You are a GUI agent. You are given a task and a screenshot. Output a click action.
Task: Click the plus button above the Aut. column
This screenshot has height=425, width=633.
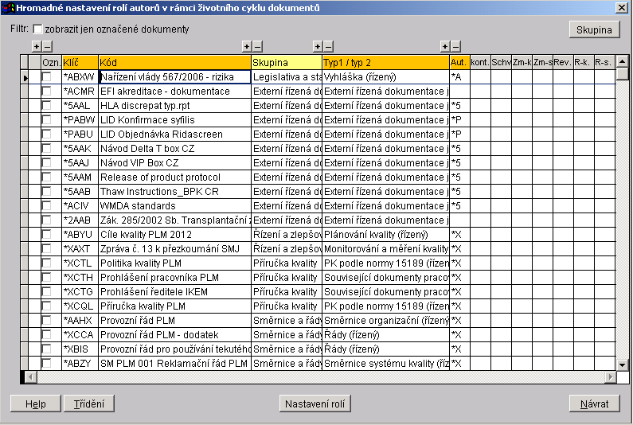(445, 47)
